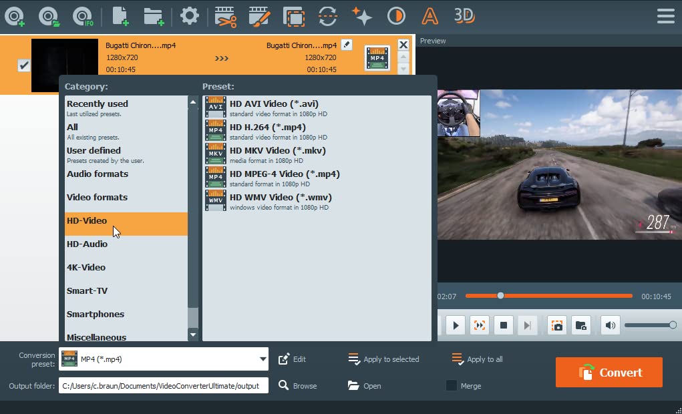Click the add folder icon
The image size is (682, 414).
tap(154, 17)
